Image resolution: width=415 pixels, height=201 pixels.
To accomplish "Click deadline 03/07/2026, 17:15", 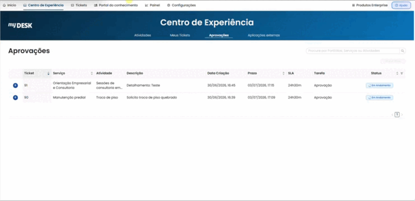I will coord(261,85).
